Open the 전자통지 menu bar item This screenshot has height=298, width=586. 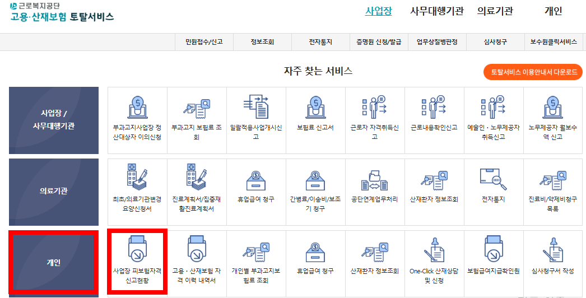click(x=320, y=42)
